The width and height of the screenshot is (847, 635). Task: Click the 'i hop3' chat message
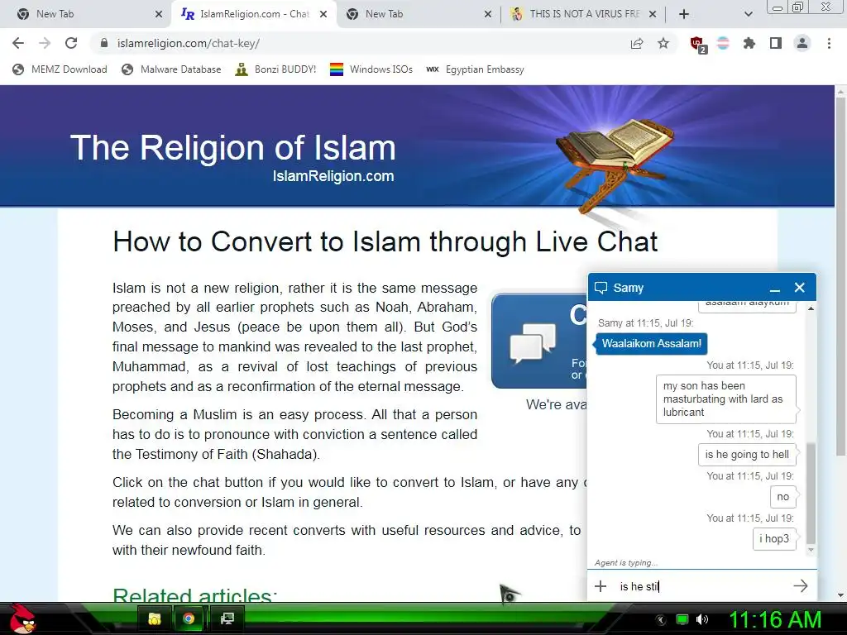(774, 539)
